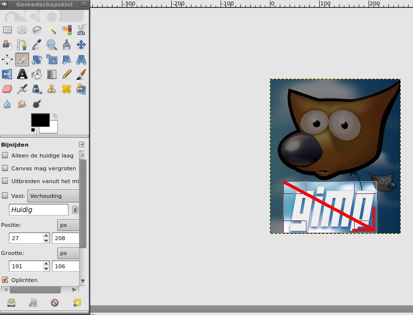Select the Paintbrush tool

pyautogui.click(x=81, y=74)
